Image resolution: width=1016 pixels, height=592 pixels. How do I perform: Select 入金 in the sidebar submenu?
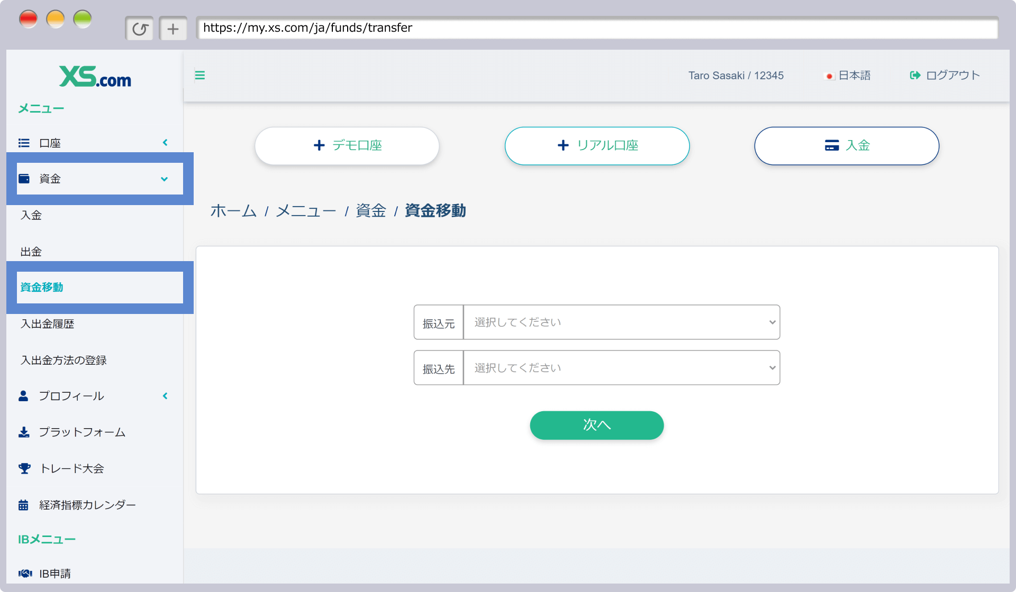[31, 215]
